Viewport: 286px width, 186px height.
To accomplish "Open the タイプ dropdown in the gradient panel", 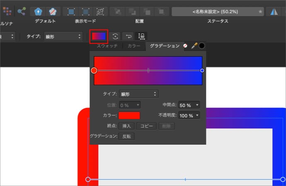I will pos(138,94).
